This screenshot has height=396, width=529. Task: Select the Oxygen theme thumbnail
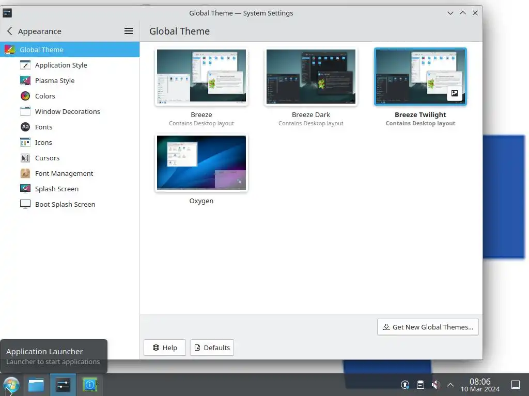pyautogui.click(x=201, y=162)
